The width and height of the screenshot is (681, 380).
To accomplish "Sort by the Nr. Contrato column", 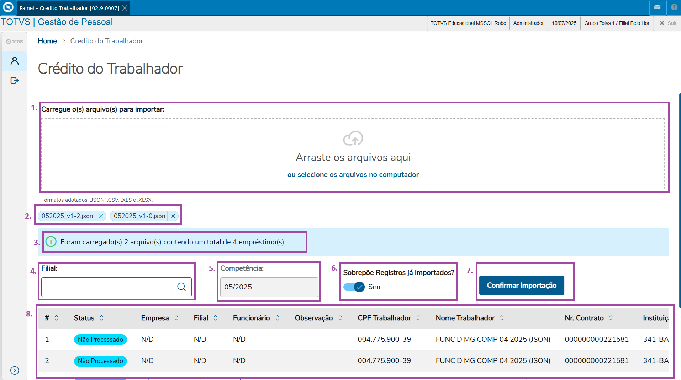I will pos(611,318).
